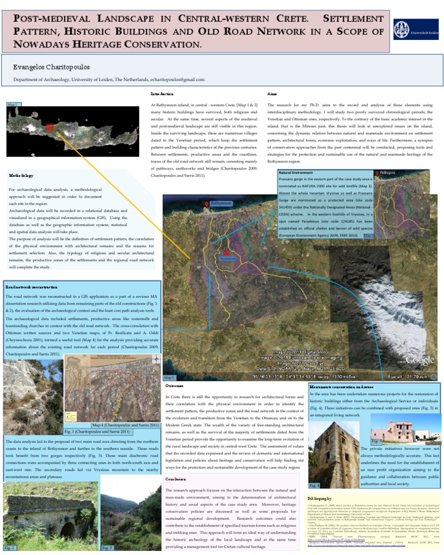Open the Map 4 road network image
This screenshot has height=555, width=444.
[113, 388]
